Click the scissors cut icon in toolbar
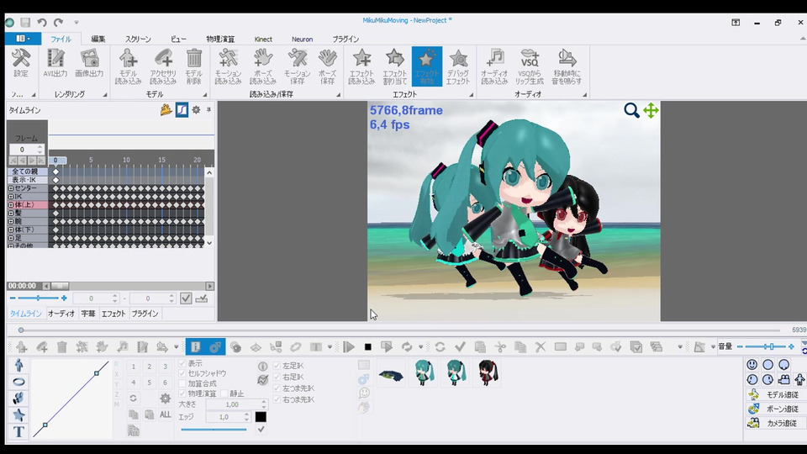 pyautogui.click(x=500, y=347)
